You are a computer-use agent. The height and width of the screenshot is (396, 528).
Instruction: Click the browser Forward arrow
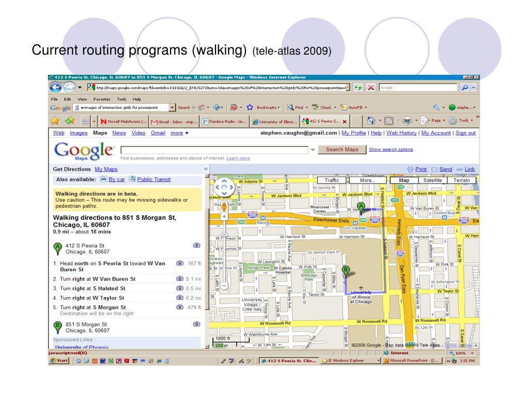tap(70, 88)
